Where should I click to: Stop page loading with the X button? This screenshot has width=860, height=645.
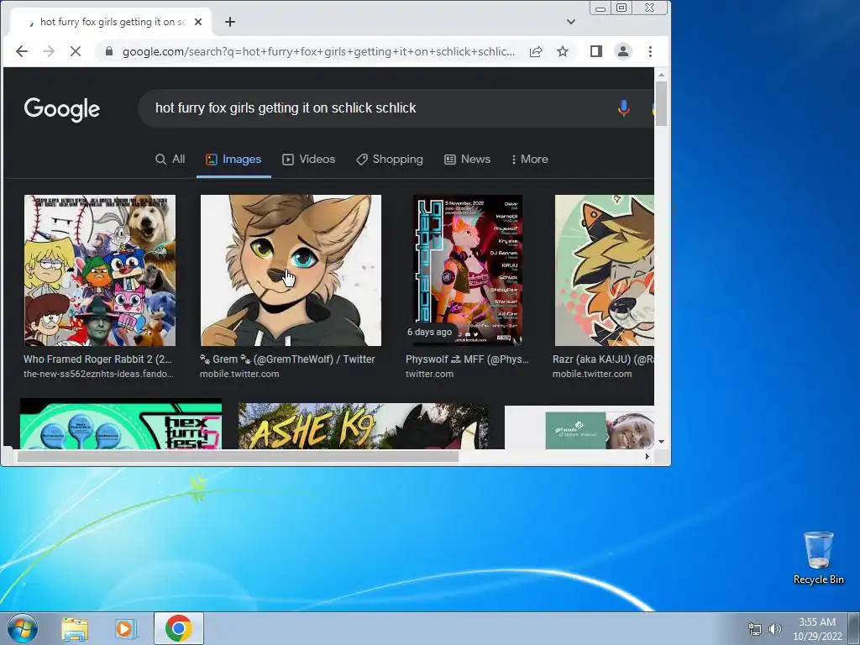pyautogui.click(x=76, y=51)
